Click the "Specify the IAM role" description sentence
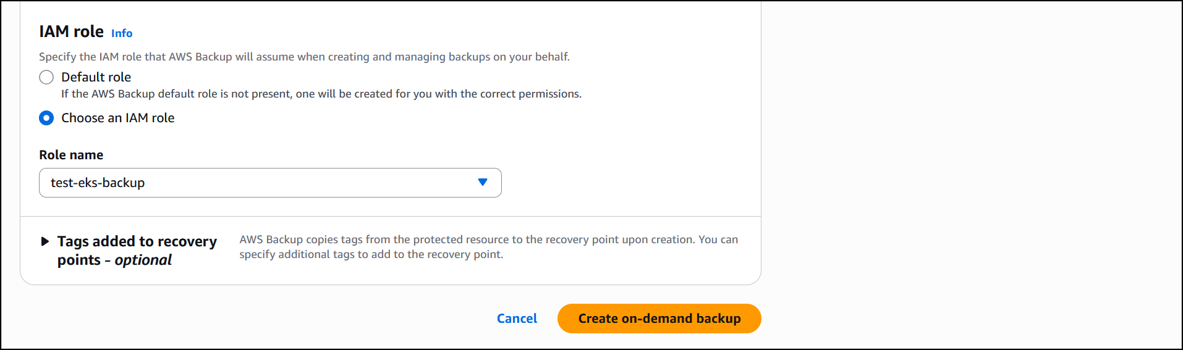Viewport: 1183px width, 350px height. [304, 57]
